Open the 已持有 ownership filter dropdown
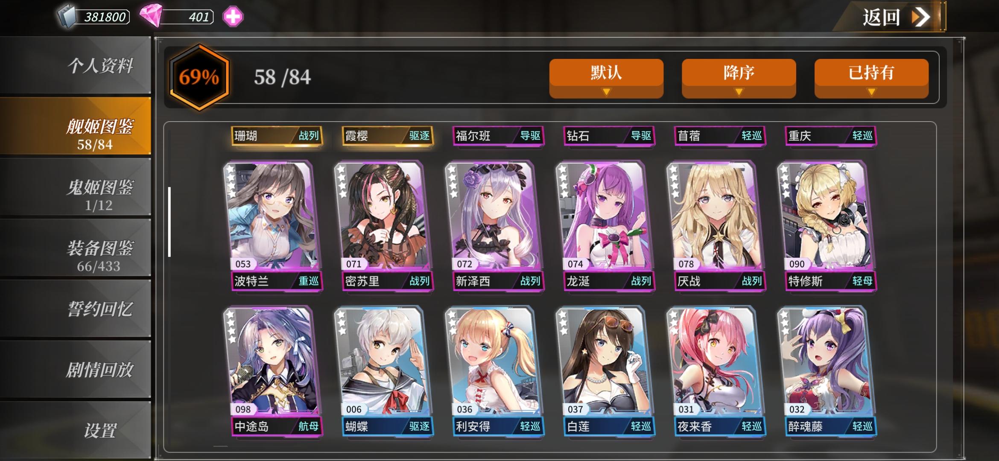 871,79
